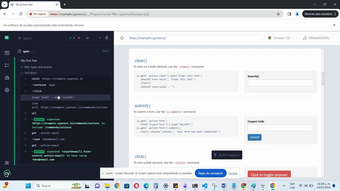
Task: Toggle the auto-scrolling chevron beside the rerun button
Action: point(100,38)
